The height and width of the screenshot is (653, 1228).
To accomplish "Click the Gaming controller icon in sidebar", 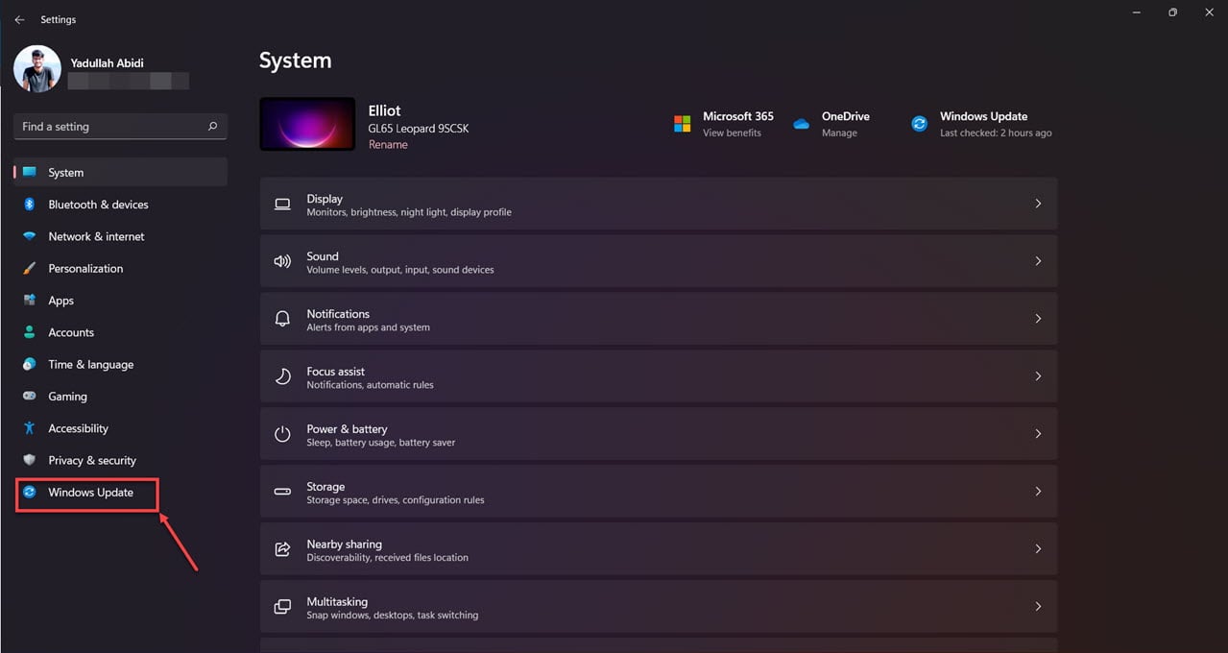I will 30,397.
